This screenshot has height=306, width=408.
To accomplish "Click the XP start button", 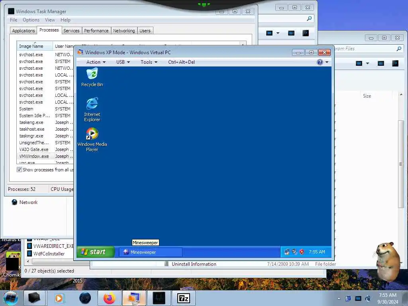I will pyautogui.click(x=95, y=252).
